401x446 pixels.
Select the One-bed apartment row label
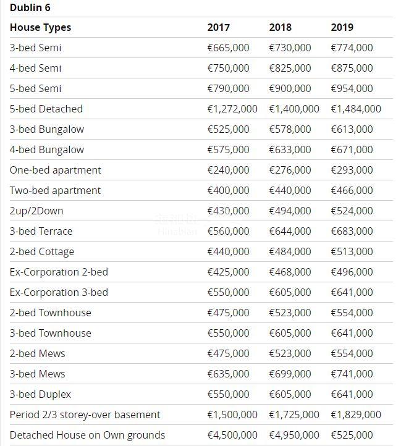[x=55, y=170]
